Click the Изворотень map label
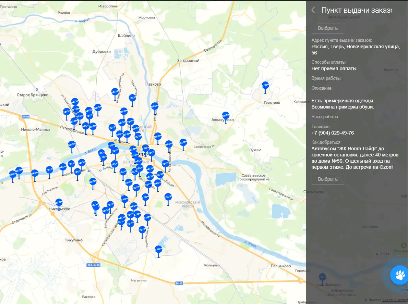This screenshot has width=408, height=304. pyautogui.click(x=108, y=6)
